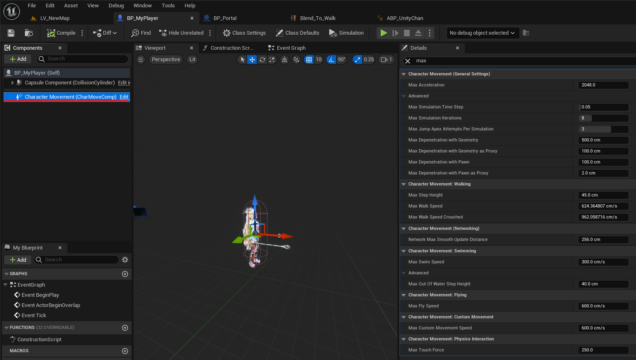This screenshot has height=360, width=636.
Task: Switch to Blend_To_Walk tab
Action: (318, 18)
